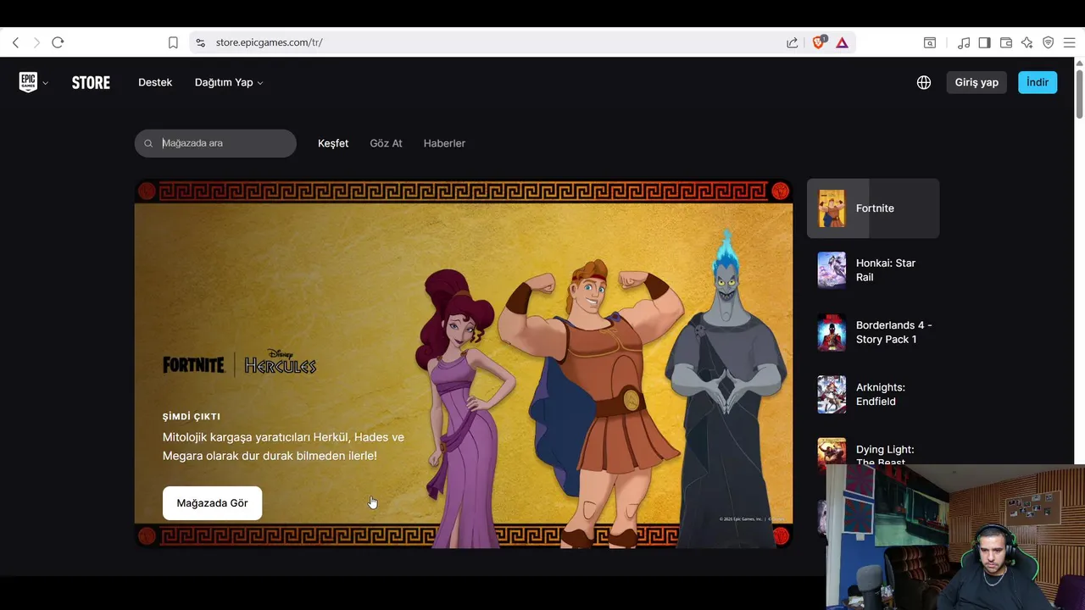Click the Epic Games logo
Screen dimensions: 1085x610
pyautogui.click(x=28, y=82)
